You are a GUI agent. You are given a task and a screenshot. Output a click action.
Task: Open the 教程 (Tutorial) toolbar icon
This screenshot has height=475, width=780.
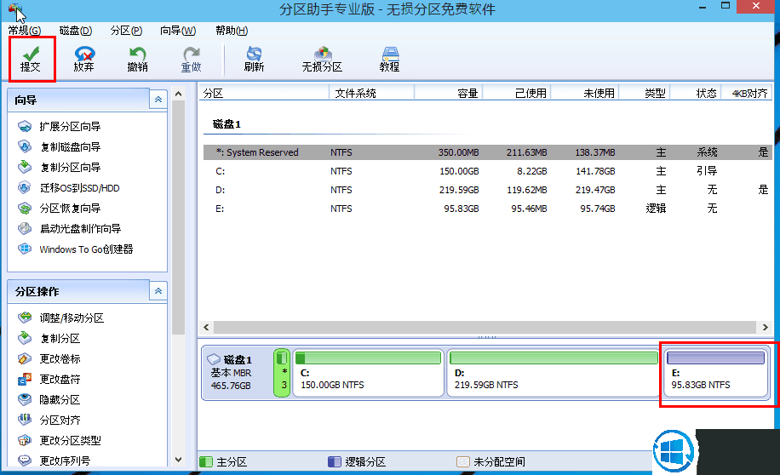389,60
